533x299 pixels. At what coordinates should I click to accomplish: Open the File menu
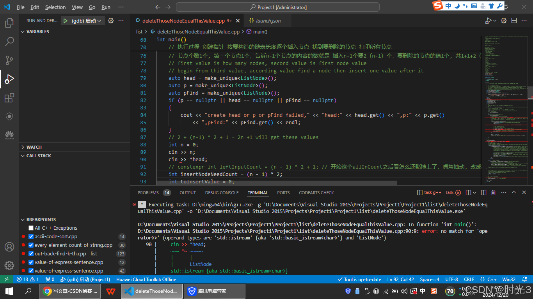pos(21,7)
